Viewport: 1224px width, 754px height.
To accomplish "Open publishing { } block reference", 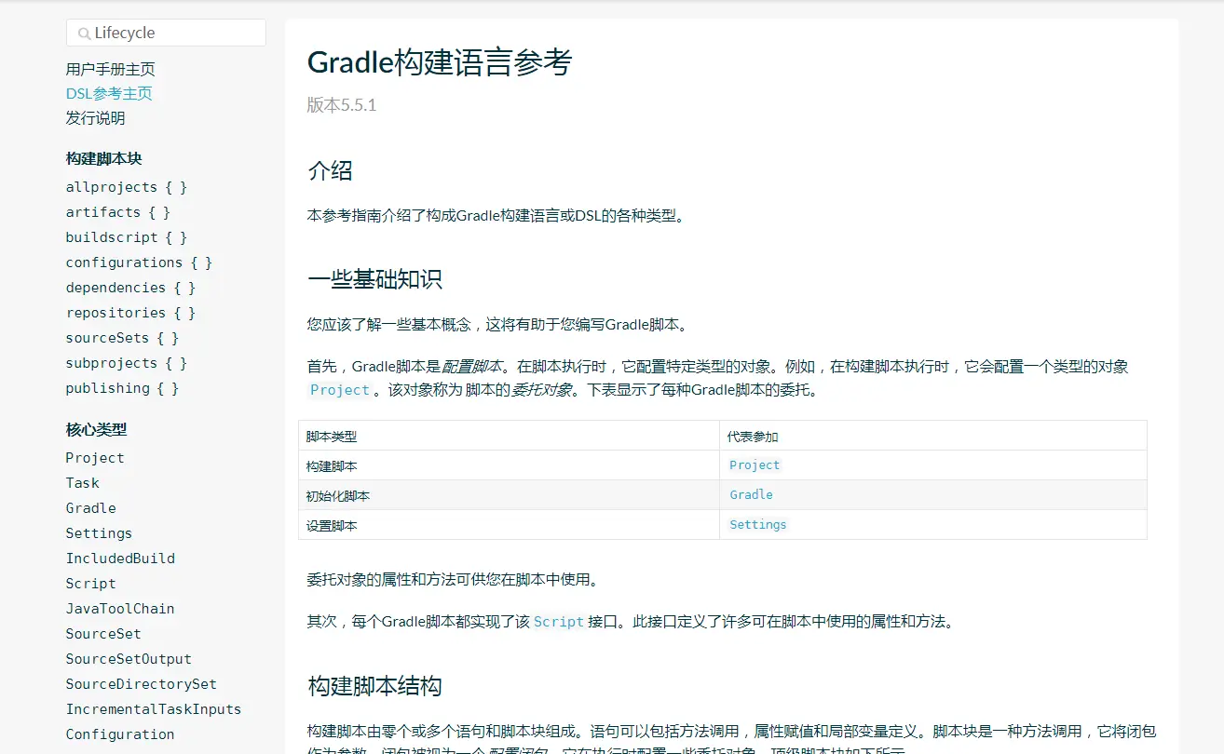I will [x=122, y=388].
